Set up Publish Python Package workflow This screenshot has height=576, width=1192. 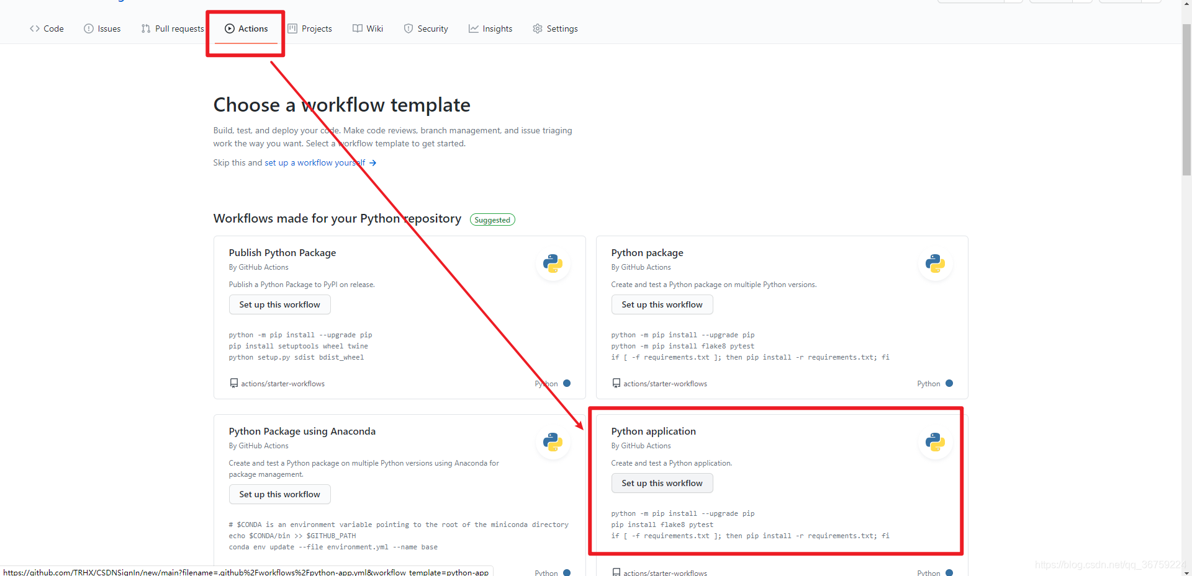pos(280,304)
